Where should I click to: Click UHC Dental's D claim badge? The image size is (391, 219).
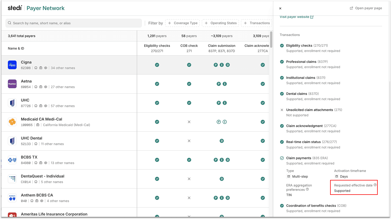[x=222, y=141]
